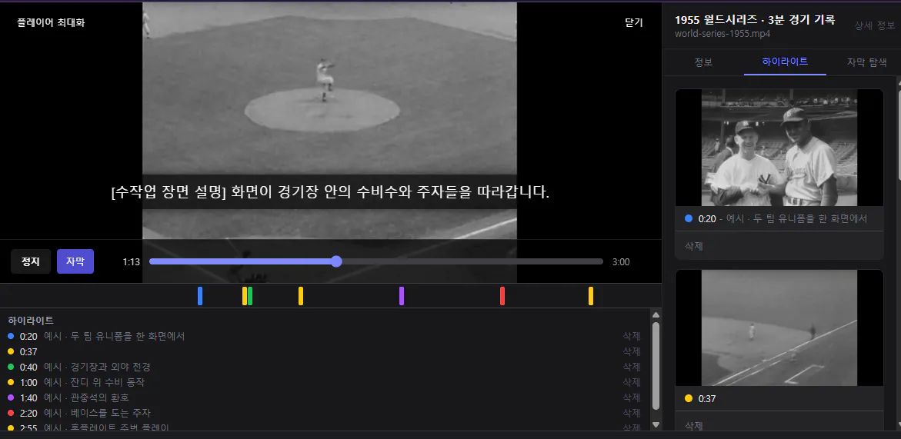Click the purple dot of the 1:40 row

coord(11,397)
